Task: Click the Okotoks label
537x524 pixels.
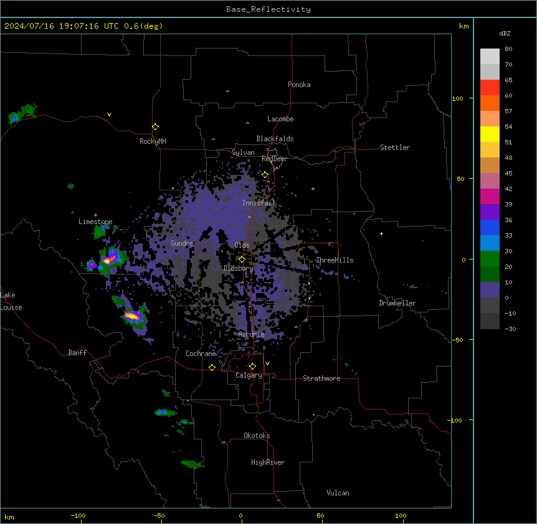Action: pyautogui.click(x=257, y=436)
